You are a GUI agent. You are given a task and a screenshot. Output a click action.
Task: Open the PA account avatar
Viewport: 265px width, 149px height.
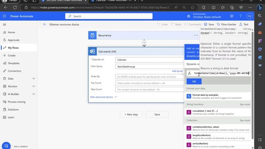[x=249, y=16]
